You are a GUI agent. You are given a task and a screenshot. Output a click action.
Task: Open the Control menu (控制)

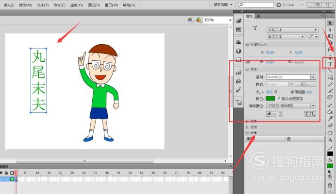click(77, 5)
